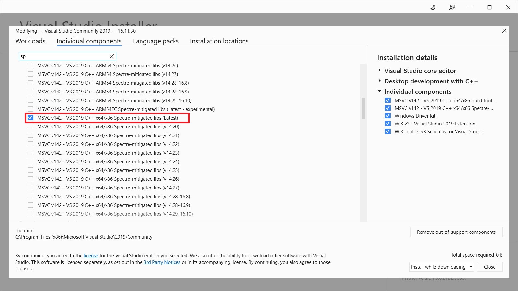Expand the Visual Studio core editor section
The width and height of the screenshot is (518, 291).
[379, 70]
